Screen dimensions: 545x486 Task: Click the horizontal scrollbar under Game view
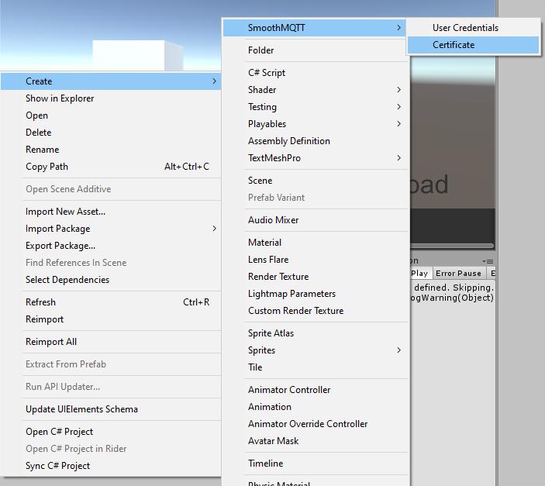452,246
